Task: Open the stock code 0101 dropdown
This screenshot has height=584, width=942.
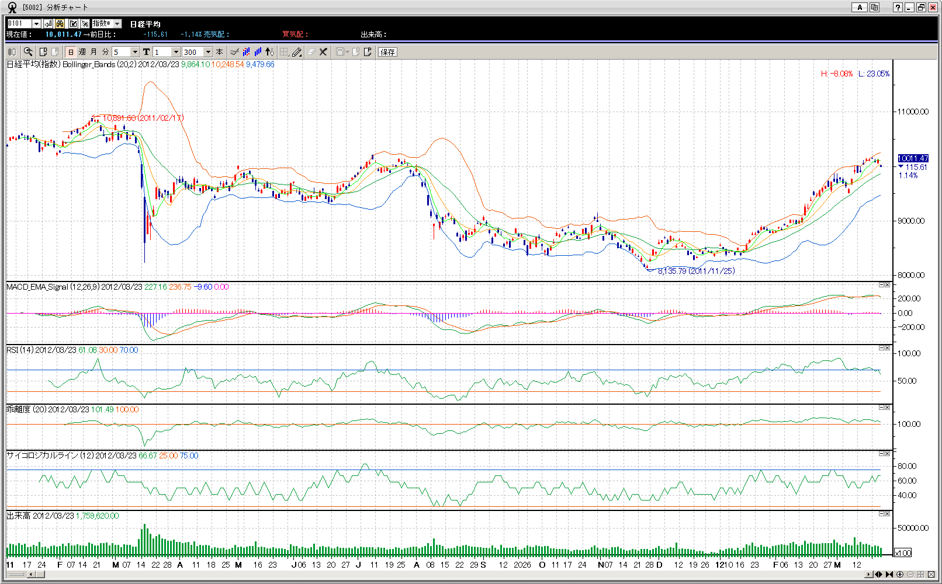Action: click(x=36, y=23)
